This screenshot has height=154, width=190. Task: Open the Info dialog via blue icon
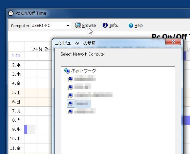click(x=105, y=25)
